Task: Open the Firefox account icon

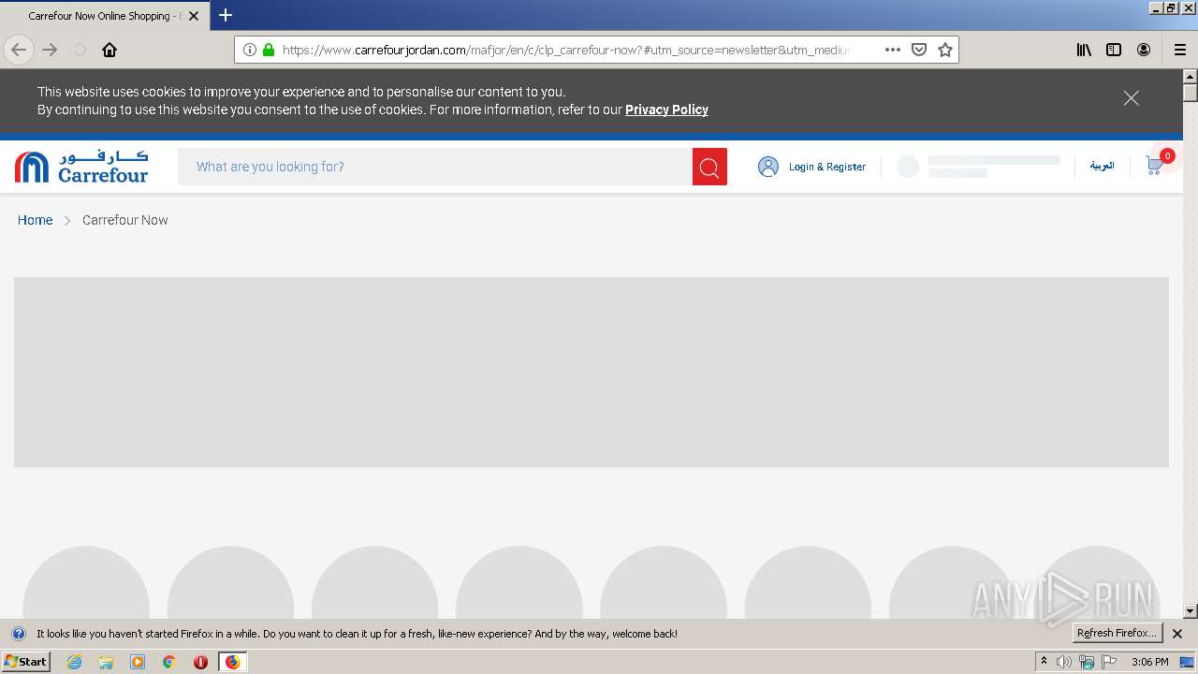Action: pyautogui.click(x=1144, y=50)
